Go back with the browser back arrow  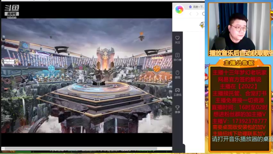(190, 14)
